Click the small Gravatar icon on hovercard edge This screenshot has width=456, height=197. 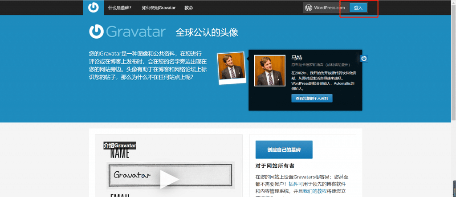pyautogui.click(x=364, y=59)
